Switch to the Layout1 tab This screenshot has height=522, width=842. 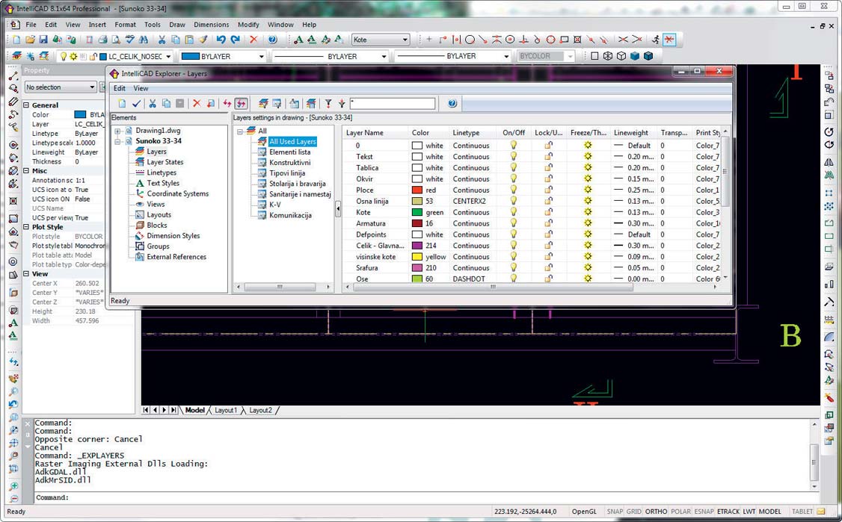coord(226,410)
